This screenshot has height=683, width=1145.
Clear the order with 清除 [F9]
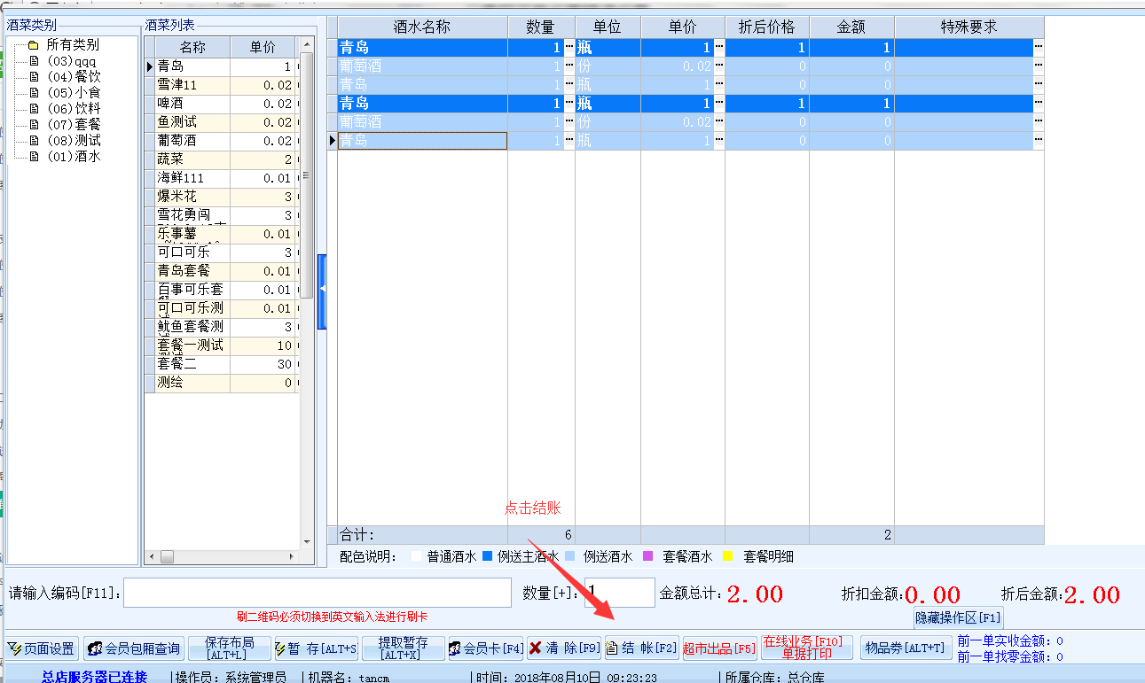[564, 648]
